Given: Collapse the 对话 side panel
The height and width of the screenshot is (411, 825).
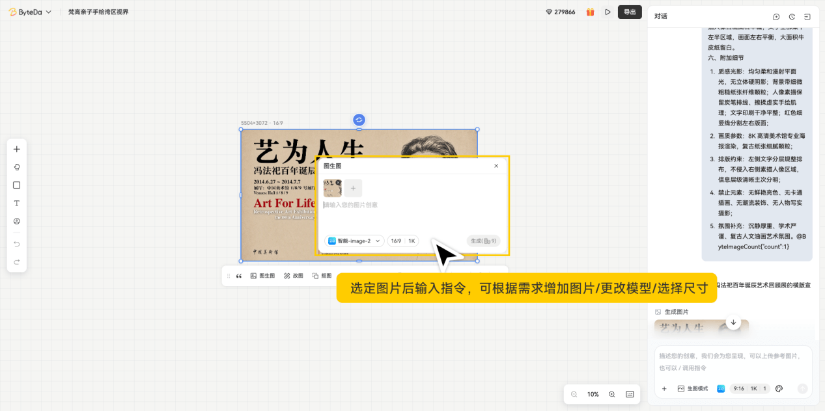Looking at the screenshot, I should tap(807, 16).
